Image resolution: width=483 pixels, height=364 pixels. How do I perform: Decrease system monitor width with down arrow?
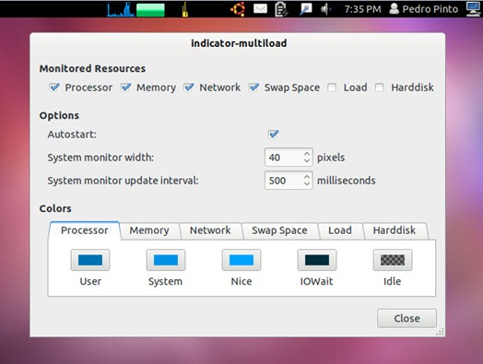pos(307,160)
